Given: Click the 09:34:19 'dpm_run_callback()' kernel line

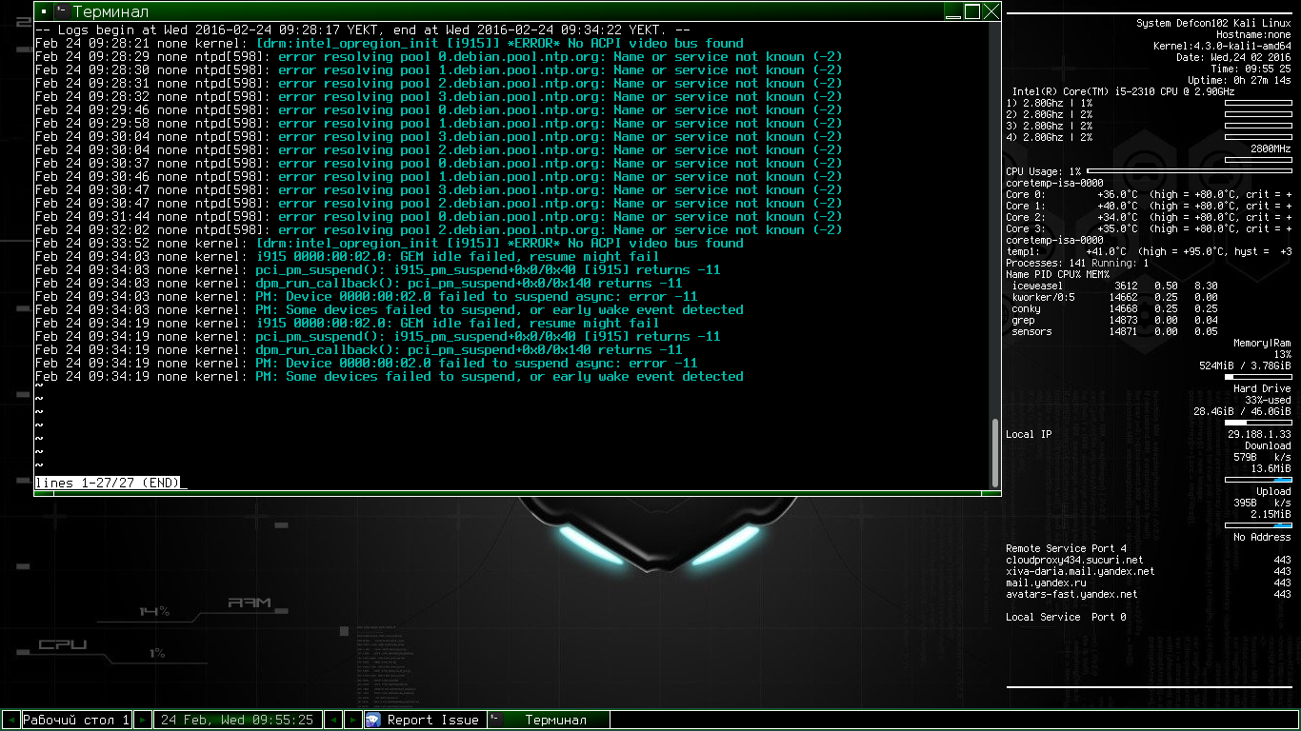Looking at the screenshot, I should (x=358, y=349).
